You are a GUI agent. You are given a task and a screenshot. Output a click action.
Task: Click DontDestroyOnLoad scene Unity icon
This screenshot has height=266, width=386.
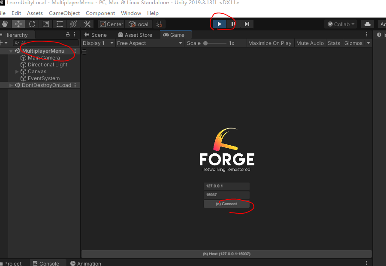[17, 85]
